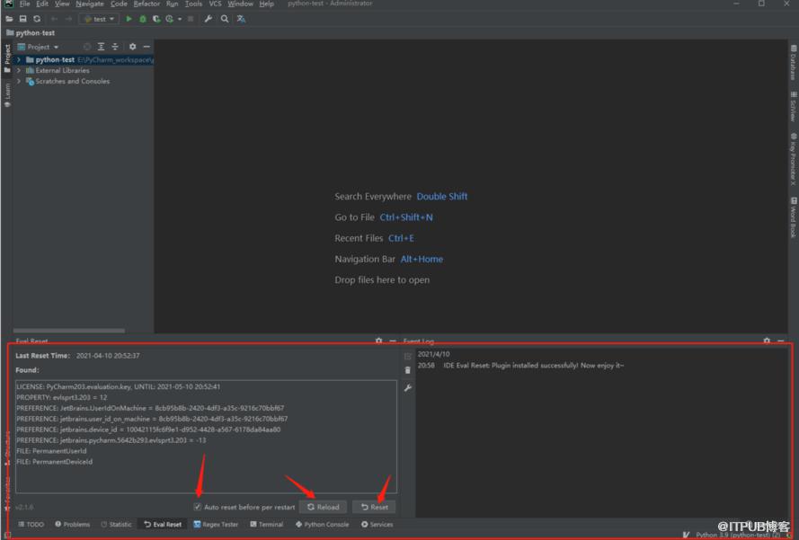Collapse all in the Project panel
Viewport: 799px width, 540px height.
pos(115,47)
